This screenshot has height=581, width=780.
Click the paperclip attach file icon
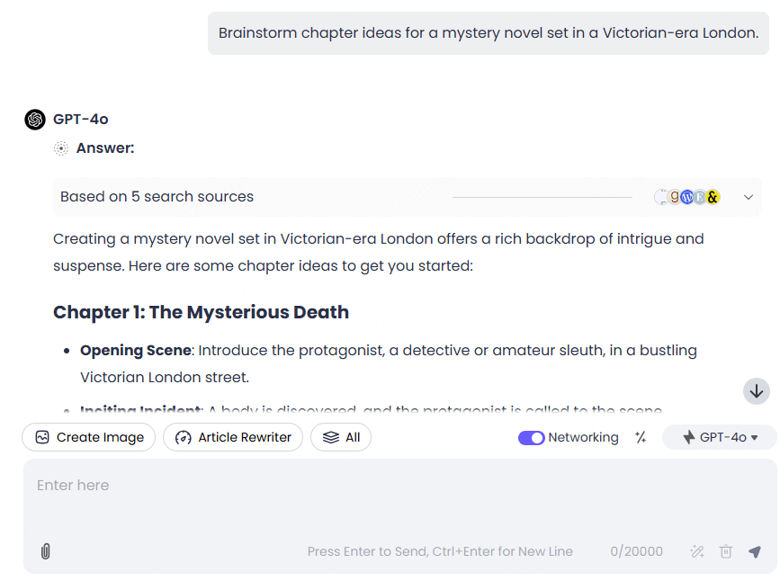(45, 551)
